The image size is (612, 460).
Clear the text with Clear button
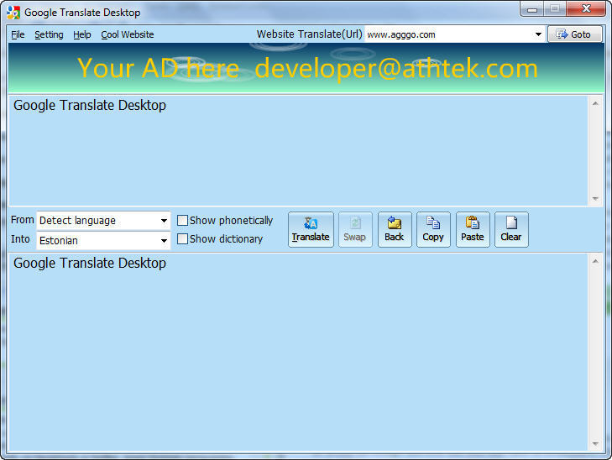click(511, 229)
